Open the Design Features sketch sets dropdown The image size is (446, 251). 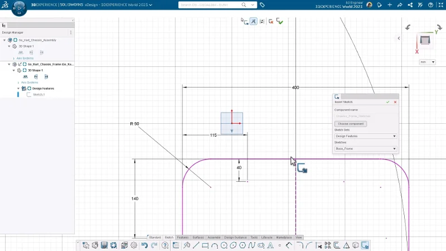click(365, 136)
